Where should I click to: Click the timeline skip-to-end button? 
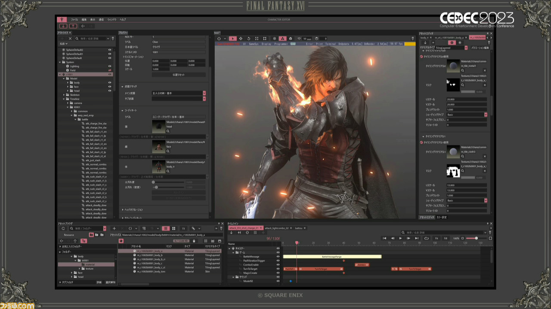coord(416,238)
